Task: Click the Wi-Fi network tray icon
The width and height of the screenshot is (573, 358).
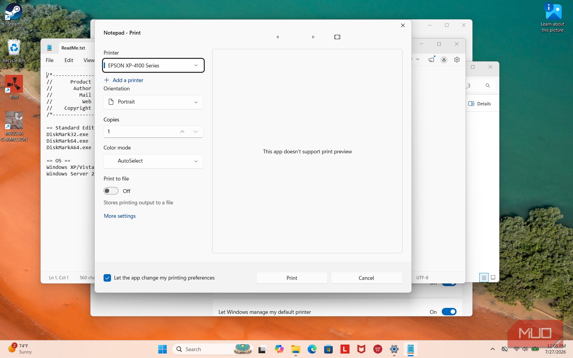Action: pos(516,349)
